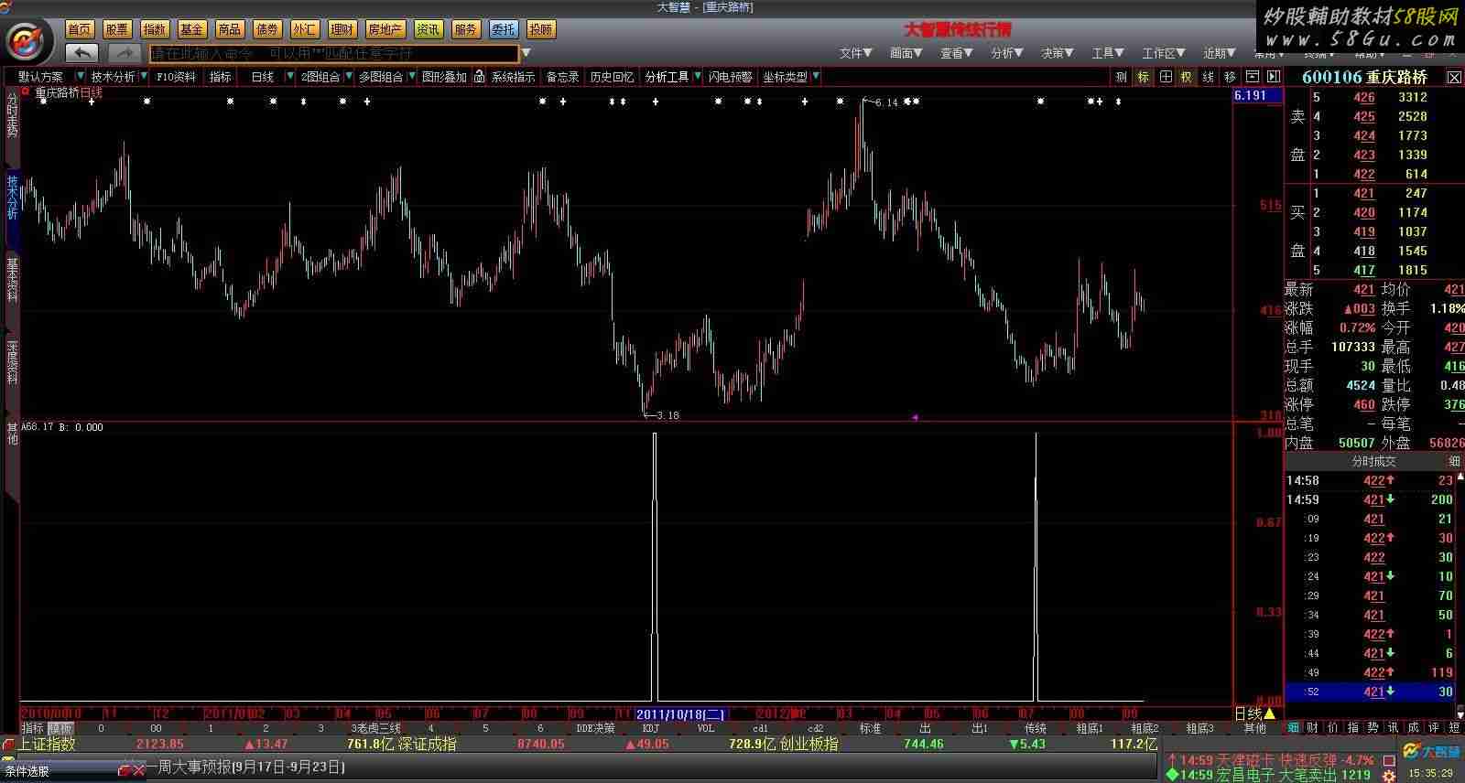Click the 历史回忆 button
1465x783 pixels.
point(612,77)
